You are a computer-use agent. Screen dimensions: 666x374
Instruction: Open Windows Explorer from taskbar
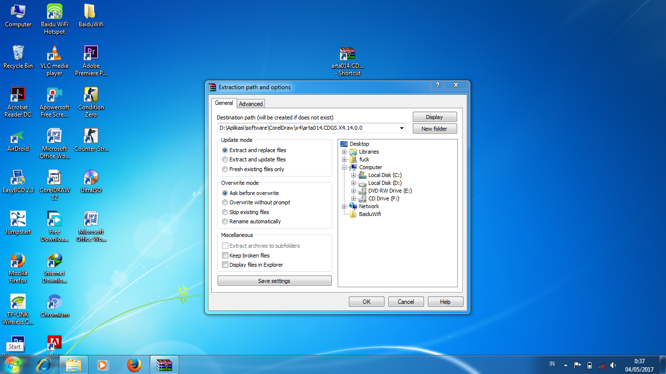pos(74,365)
